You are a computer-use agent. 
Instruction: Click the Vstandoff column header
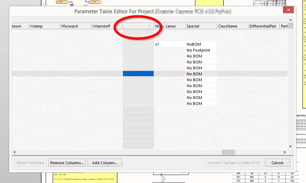coord(106,26)
